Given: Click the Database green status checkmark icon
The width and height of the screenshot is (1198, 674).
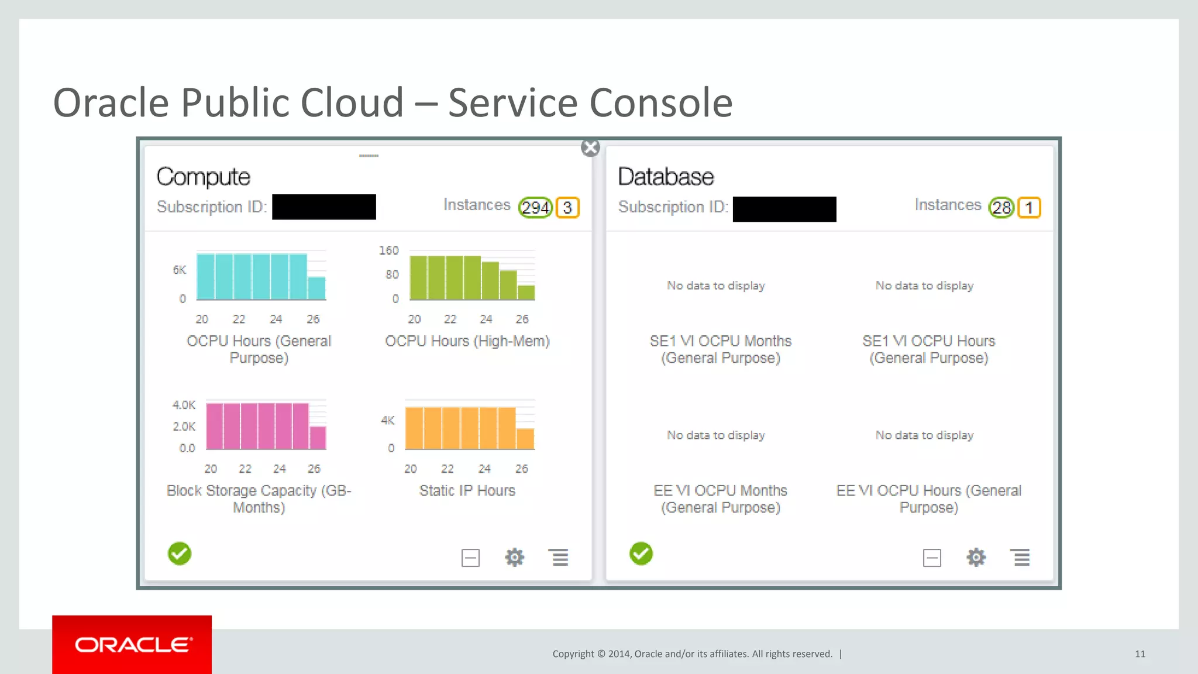Looking at the screenshot, I should click(x=641, y=553).
